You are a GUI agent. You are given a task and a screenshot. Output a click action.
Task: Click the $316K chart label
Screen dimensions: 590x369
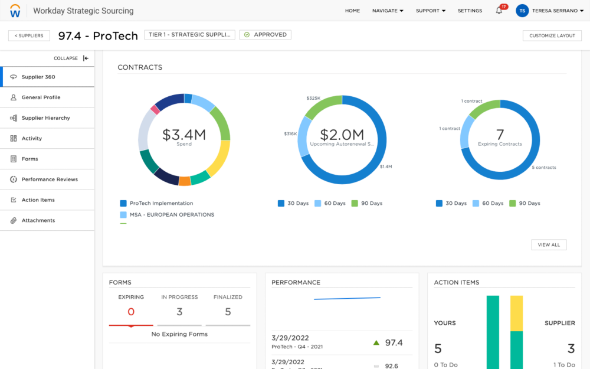coord(290,133)
